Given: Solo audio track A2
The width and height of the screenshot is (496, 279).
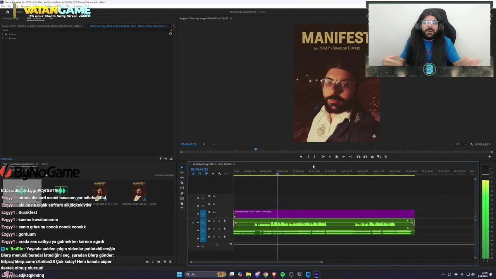Looking at the screenshot, I should (219, 229).
